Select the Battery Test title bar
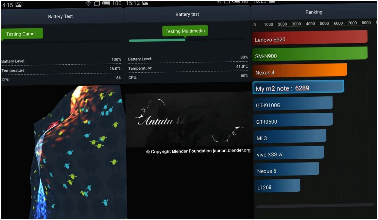This screenshot has width=378, height=220. [62, 17]
